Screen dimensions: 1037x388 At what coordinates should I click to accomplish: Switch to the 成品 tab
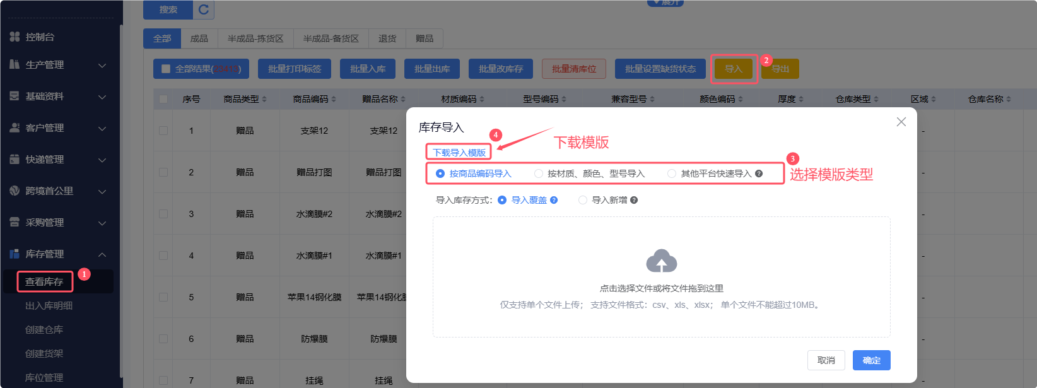[199, 38]
